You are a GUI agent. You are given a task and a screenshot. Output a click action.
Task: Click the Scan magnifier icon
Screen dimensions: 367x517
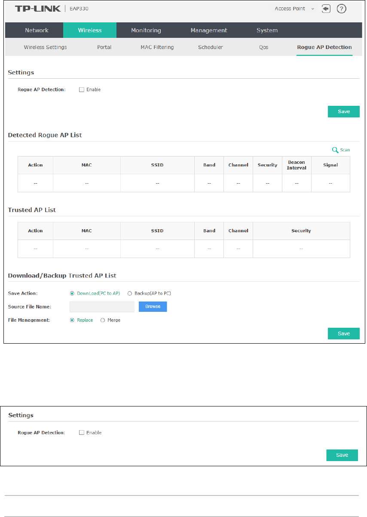pos(335,150)
